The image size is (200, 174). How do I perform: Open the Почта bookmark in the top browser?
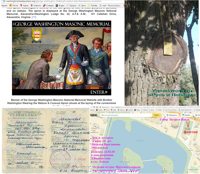point(14,6)
